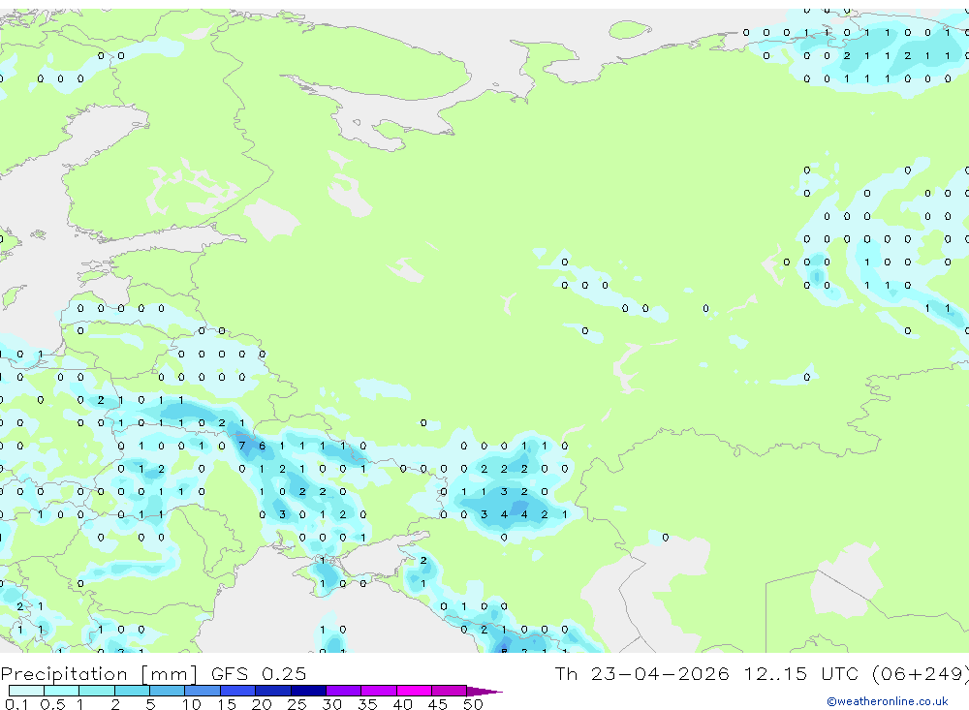Click the '40' legend scale label

pos(402,704)
